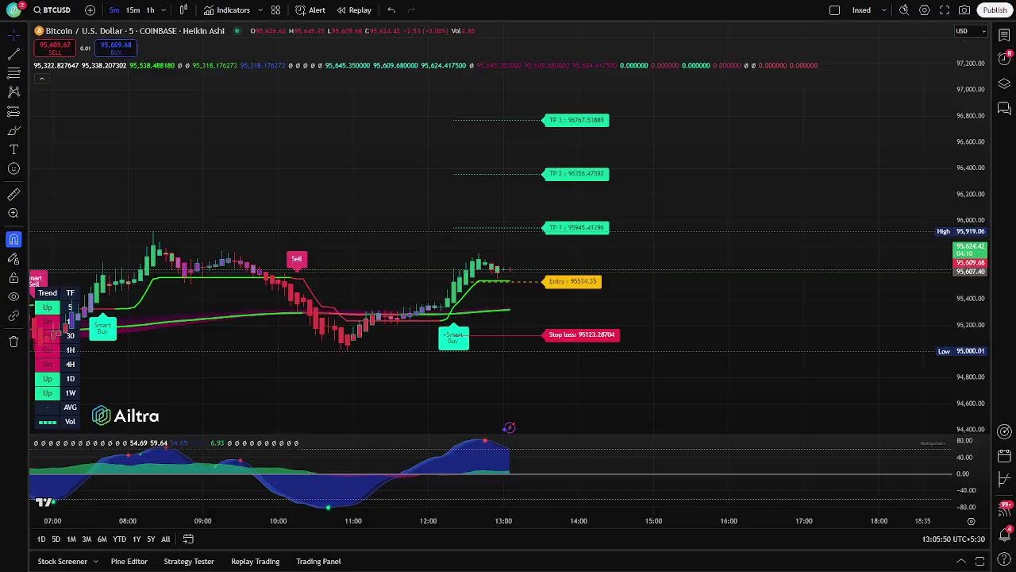Open indicator templates grid icon

[x=275, y=10]
